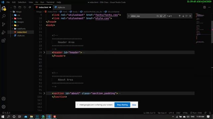Expand the fonts folder

12,19
